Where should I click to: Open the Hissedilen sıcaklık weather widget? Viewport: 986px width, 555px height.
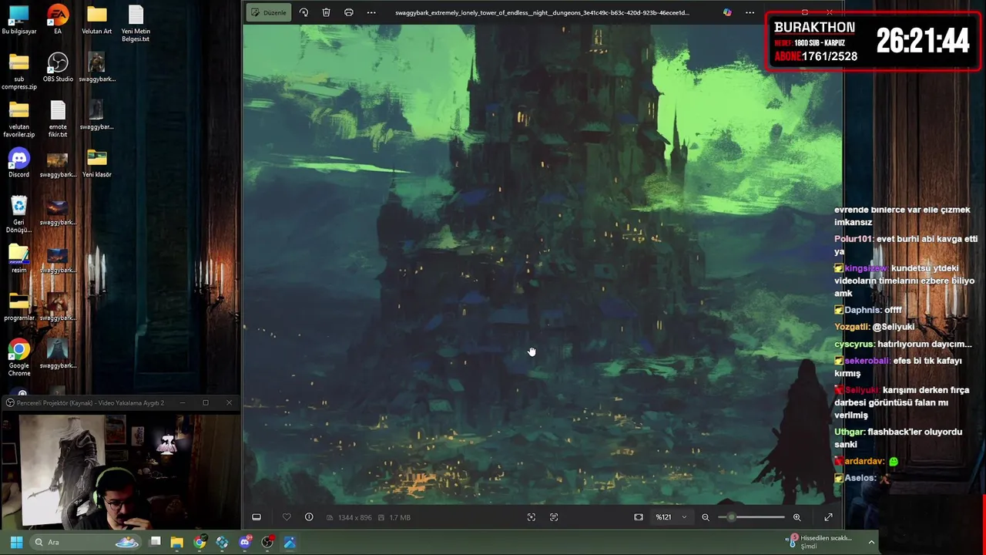(819, 542)
